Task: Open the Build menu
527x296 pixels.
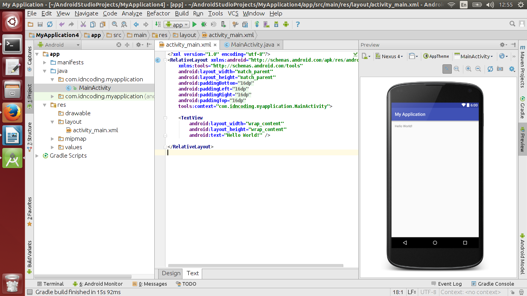Action: click(x=182, y=13)
